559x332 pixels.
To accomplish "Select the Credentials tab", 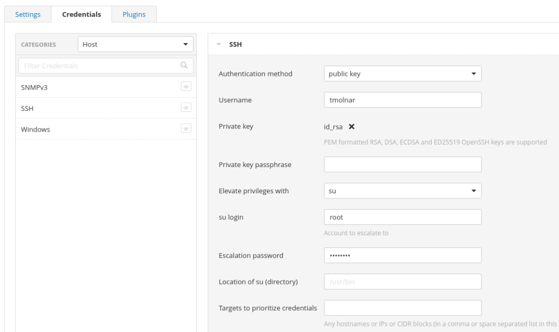I will [x=81, y=14].
